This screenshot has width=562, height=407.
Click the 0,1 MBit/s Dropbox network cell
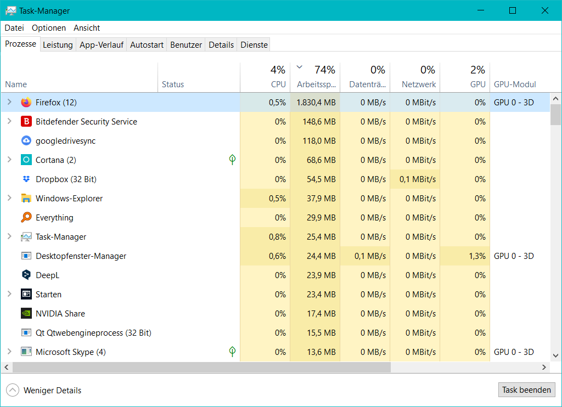pyautogui.click(x=415, y=179)
